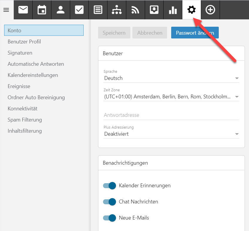Open the hamburger menu icon
249x231 pixels.
pyautogui.click(x=6, y=10)
